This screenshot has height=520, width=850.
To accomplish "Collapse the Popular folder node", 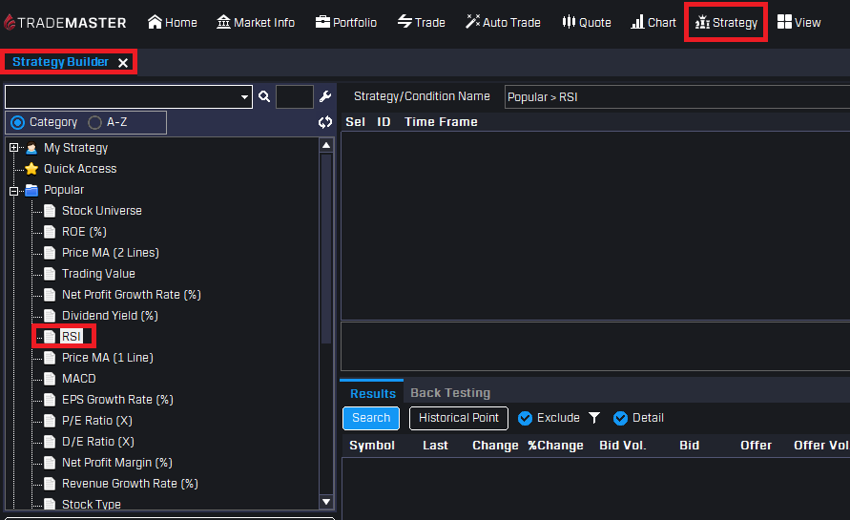I will click(x=13, y=190).
